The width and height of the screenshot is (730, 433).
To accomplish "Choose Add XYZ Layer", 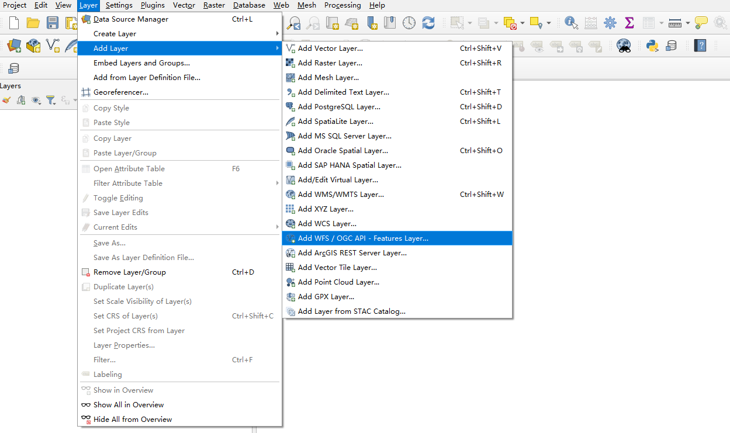I will point(397,209).
